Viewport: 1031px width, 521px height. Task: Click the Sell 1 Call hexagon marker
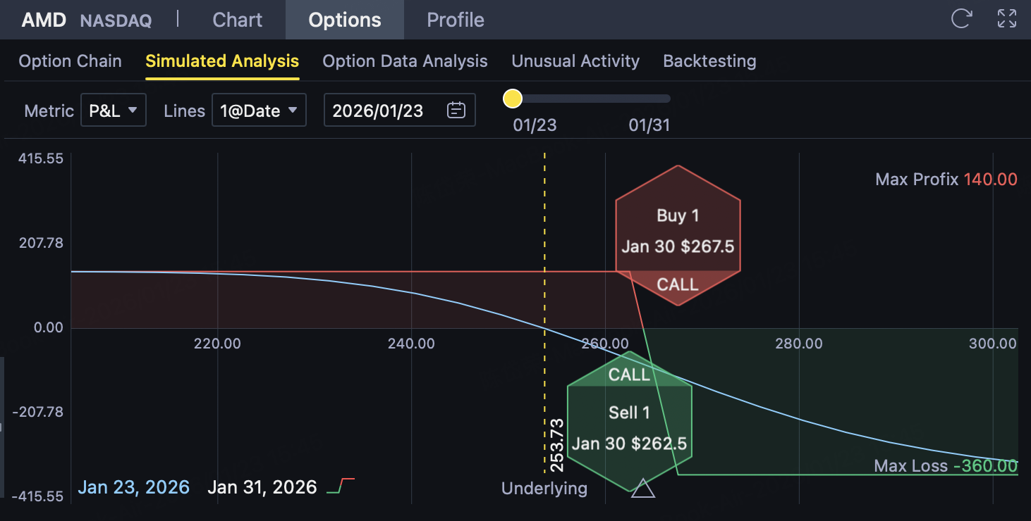(629, 421)
